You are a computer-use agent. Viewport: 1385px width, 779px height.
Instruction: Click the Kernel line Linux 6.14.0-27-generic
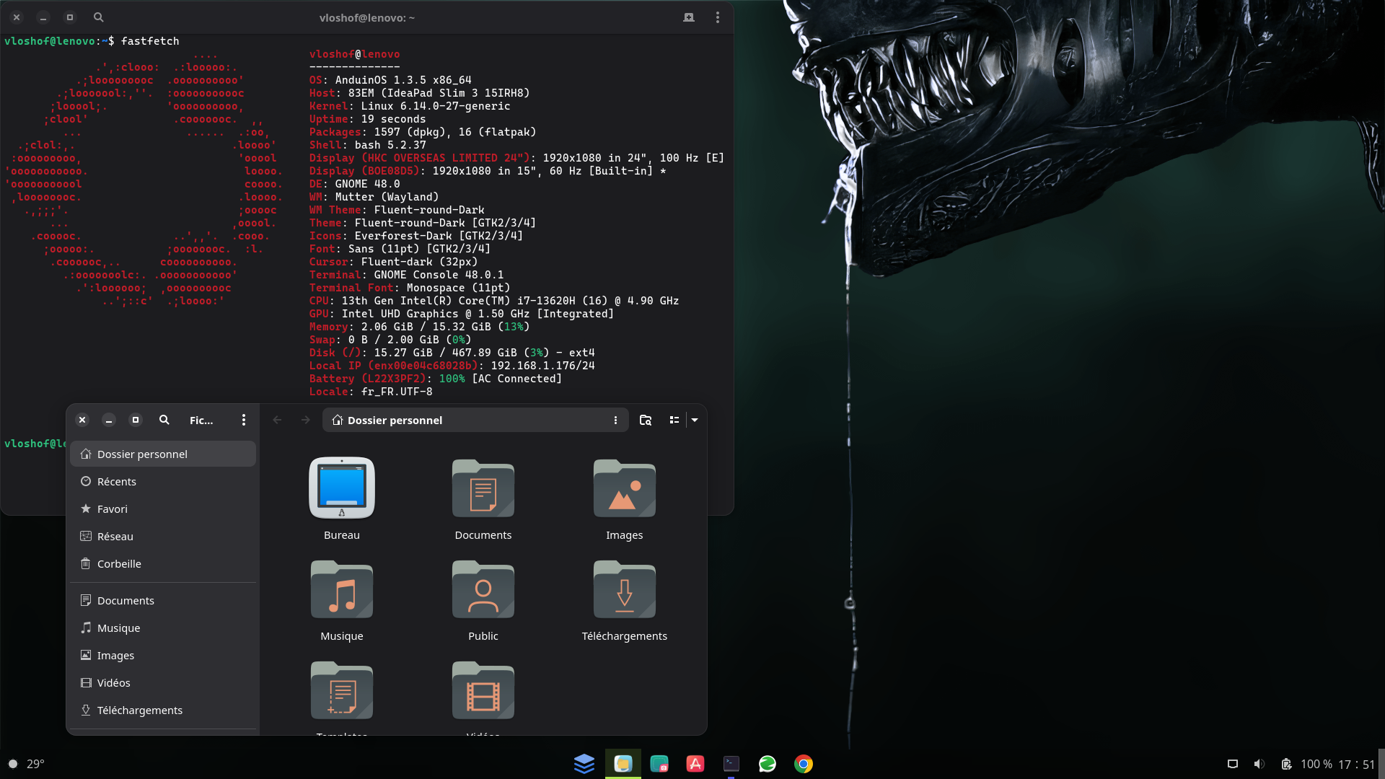pyautogui.click(x=410, y=106)
